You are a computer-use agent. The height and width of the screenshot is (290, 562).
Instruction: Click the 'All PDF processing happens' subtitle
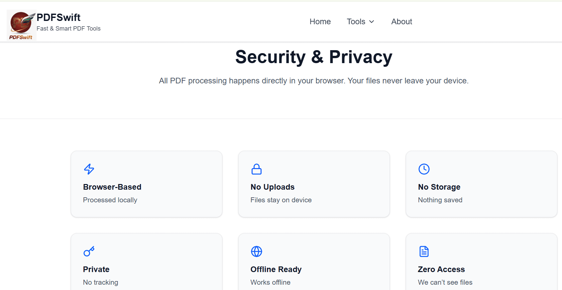314,81
